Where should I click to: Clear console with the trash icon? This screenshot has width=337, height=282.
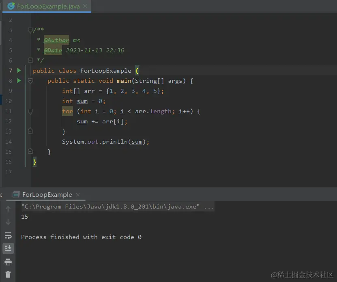point(8,275)
